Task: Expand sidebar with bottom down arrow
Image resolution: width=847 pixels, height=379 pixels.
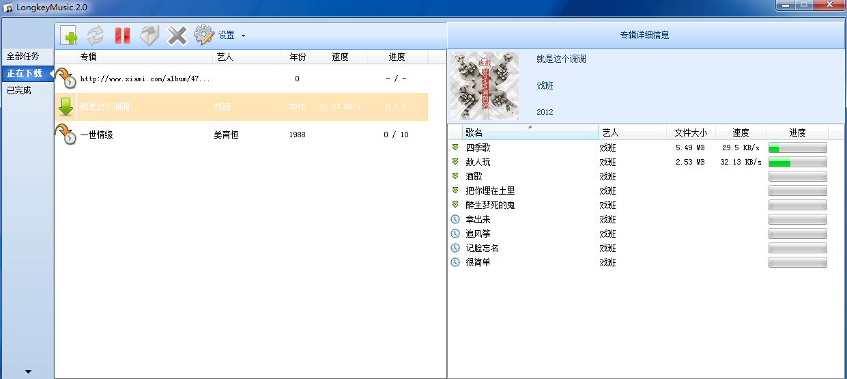Action: coord(28,371)
